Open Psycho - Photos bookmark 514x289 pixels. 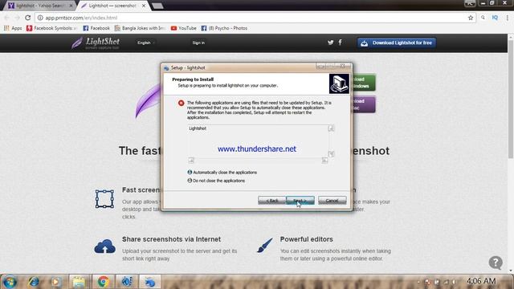click(224, 28)
